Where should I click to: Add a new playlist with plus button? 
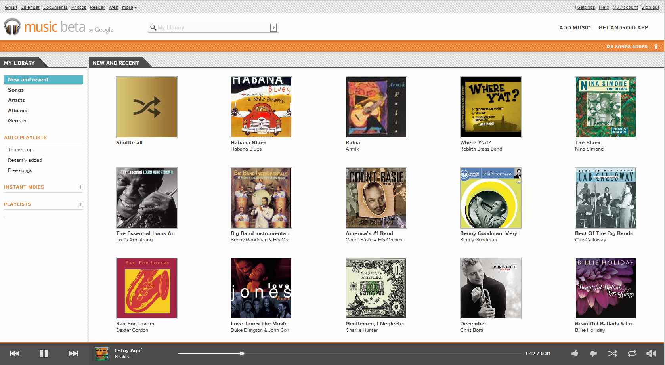(x=80, y=204)
